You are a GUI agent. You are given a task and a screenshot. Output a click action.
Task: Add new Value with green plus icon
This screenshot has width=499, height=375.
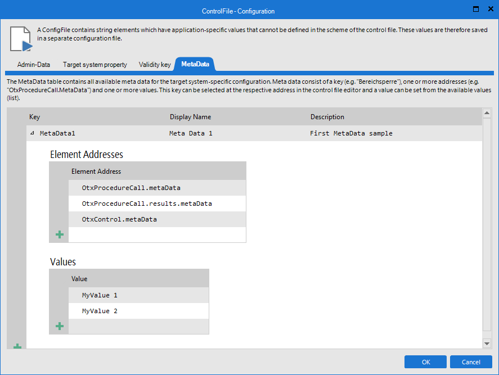coord(60,326)
